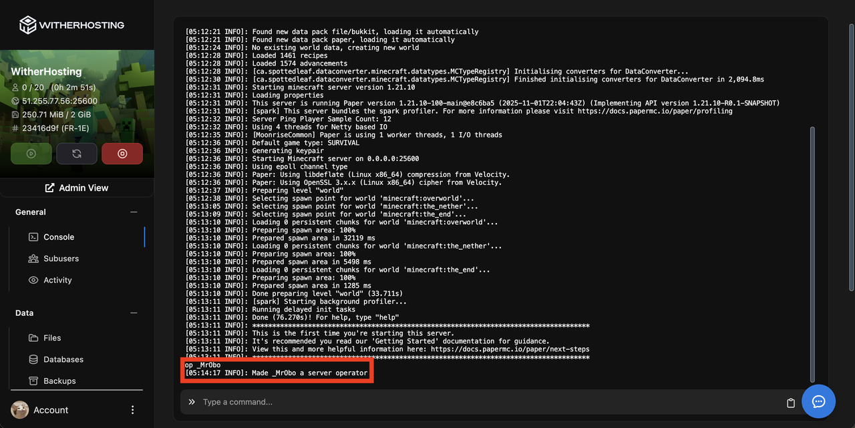855x428 pixels.
Task: Stop the server with the red stop button
Action: (x=122, y=154)
